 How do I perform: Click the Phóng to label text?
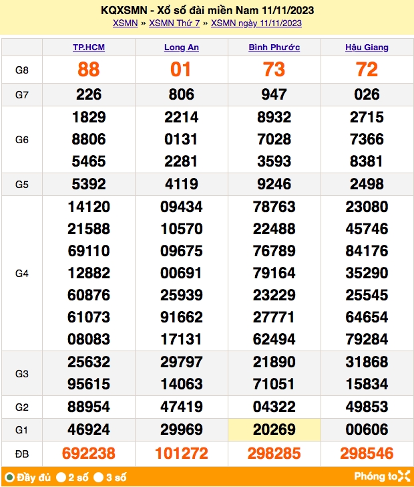[x=375, y=476]
